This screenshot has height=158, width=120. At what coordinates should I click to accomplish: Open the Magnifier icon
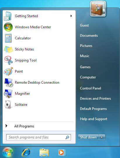(x=8, y=94)
